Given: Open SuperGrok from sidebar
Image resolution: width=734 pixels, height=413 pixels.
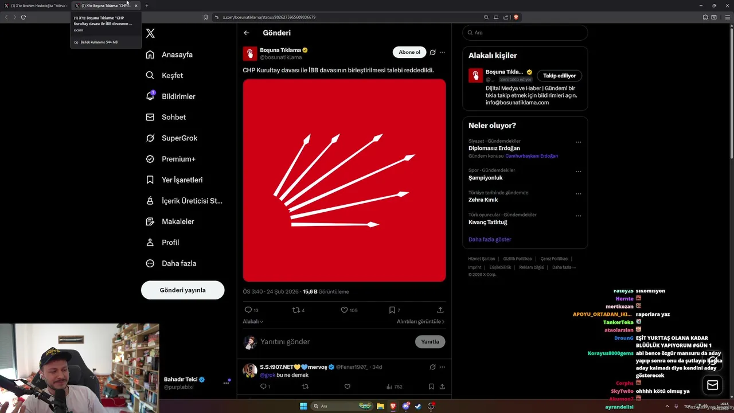Looking at the screenshot, I should coord(172,138).
